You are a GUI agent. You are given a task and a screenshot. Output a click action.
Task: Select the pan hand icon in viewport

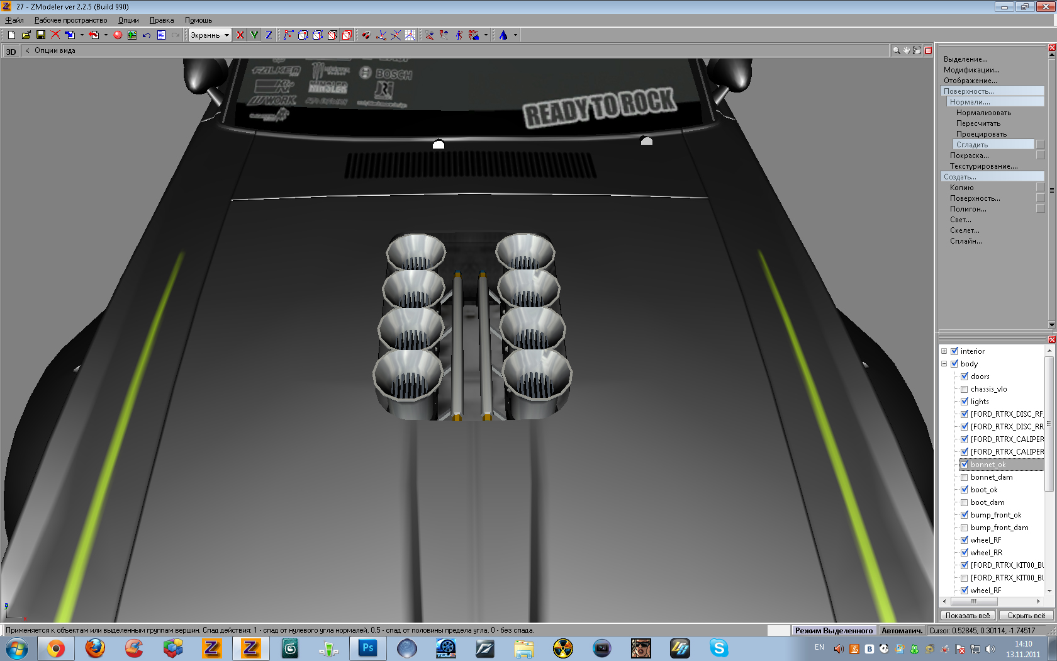(x=907, y=50)
